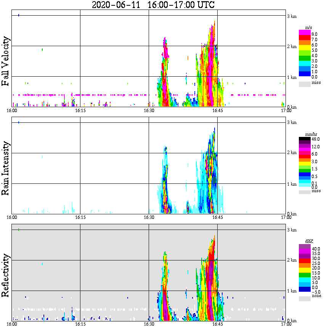Choose the orange 20.0 dBZ swatch
Image resolution: width=324 pixels, height=331 pixels.
pyautogui.click(x=305, y=265)
